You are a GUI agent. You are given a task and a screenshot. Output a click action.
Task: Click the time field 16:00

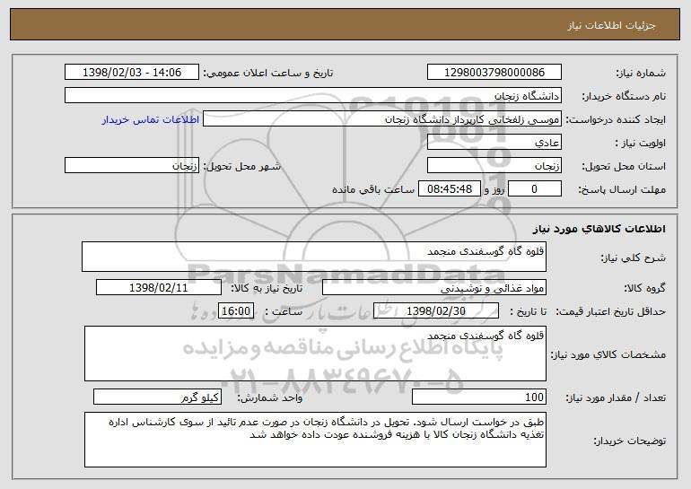pyautogui.click(x=236, y=311)
